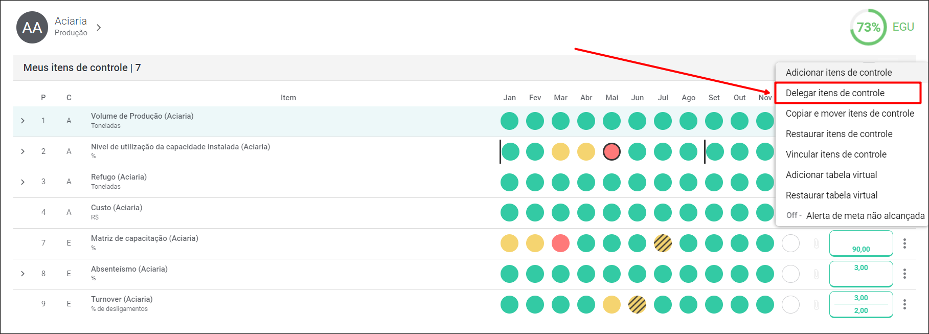Select Adicionar tabela virtual from menu
Viewport: 929px width, 334px height.
point(831,175)
